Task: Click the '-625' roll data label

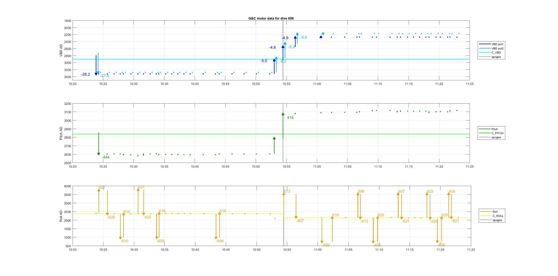Action: (x=147, y=217)
